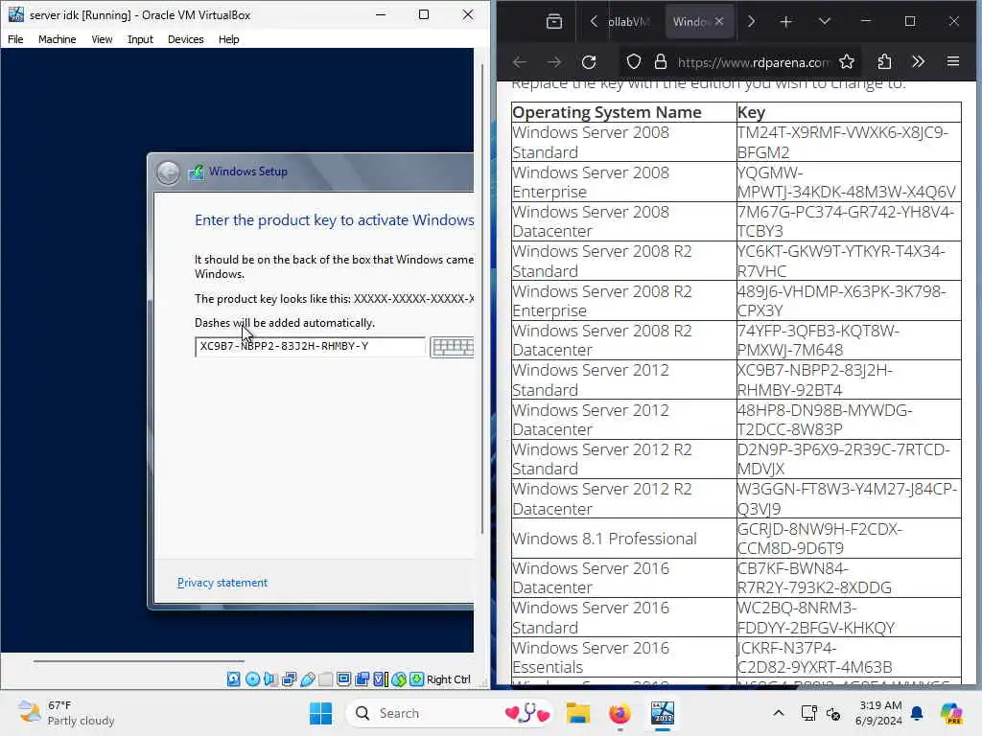Open Firefox View icon in tab bar
The image size is (982, 736).
tap(554, 22)
